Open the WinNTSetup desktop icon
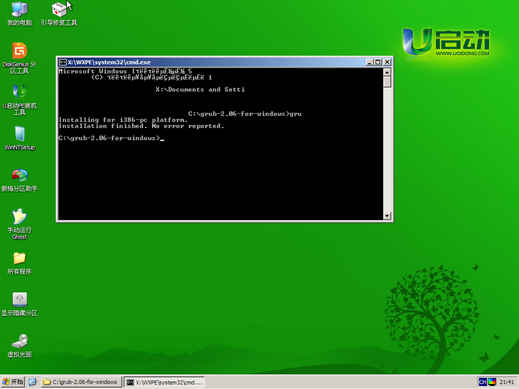This screenshot has height=389, width=519. 20,138
